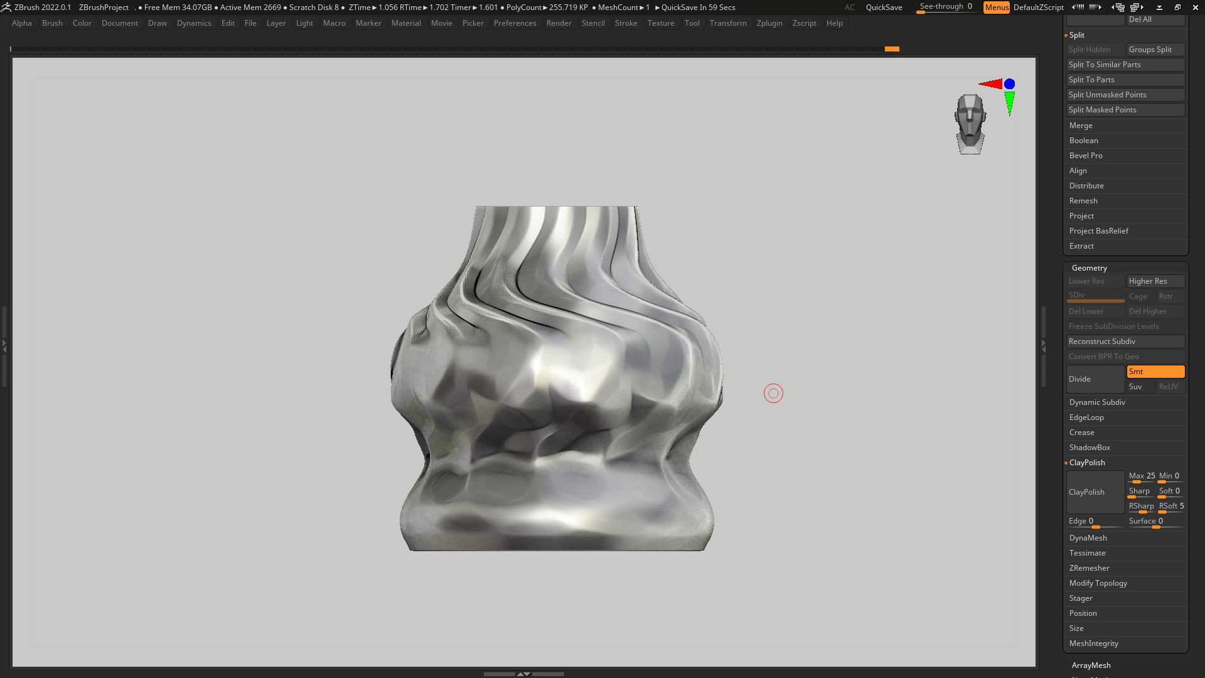1205x678 pixels.
Task: Expand the DynaMesh section
Action: [1088, 538]
